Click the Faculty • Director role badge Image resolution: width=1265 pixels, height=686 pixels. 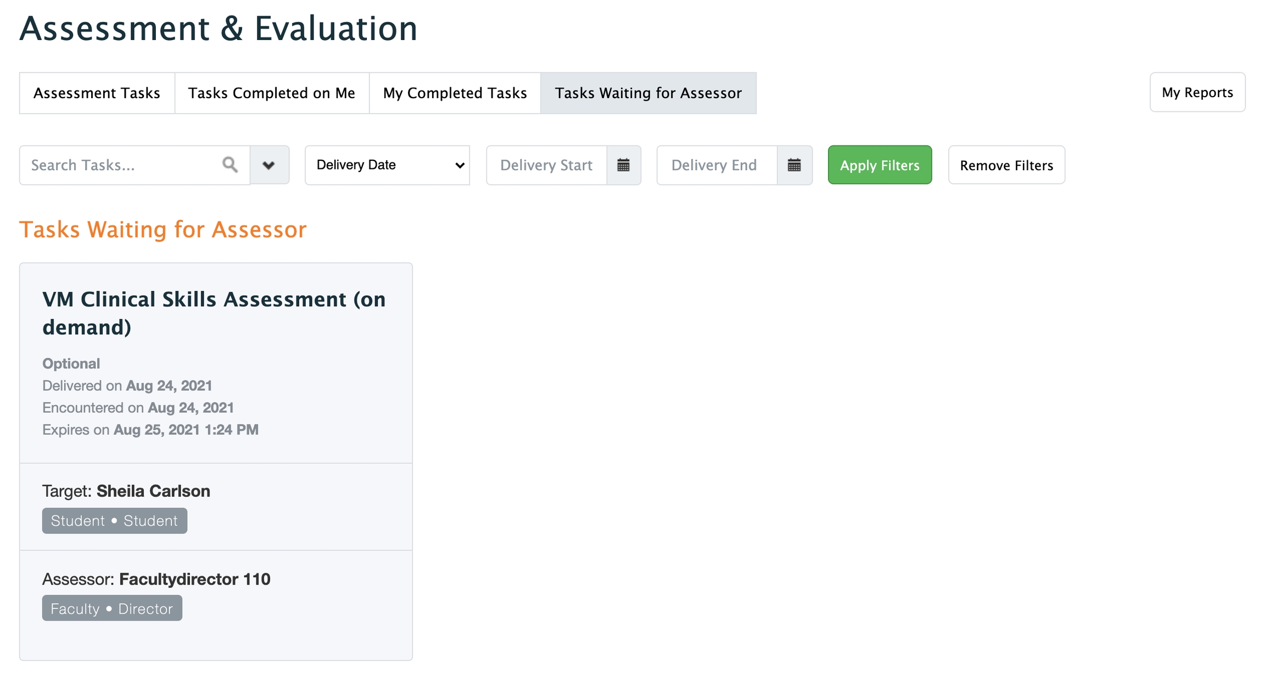(112, 608)
